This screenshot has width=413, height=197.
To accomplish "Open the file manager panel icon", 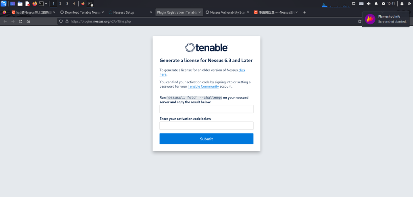I will pos(20,4).
